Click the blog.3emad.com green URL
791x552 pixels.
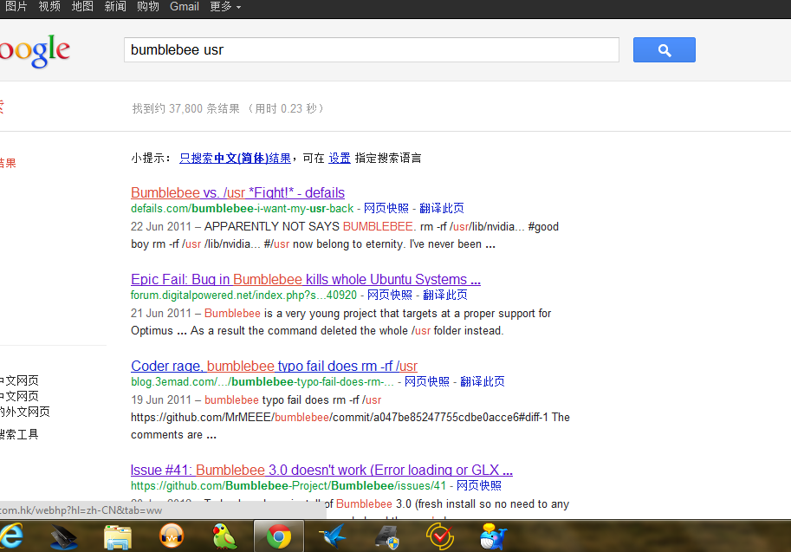click(x=263, y=382)
